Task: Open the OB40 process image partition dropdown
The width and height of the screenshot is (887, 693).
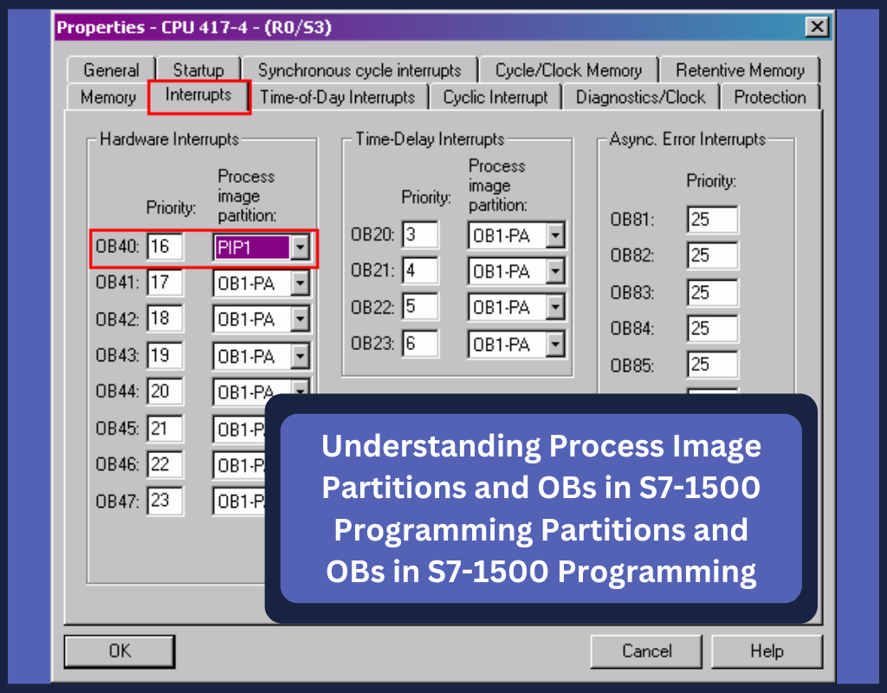Action: [x=300, y=248]
